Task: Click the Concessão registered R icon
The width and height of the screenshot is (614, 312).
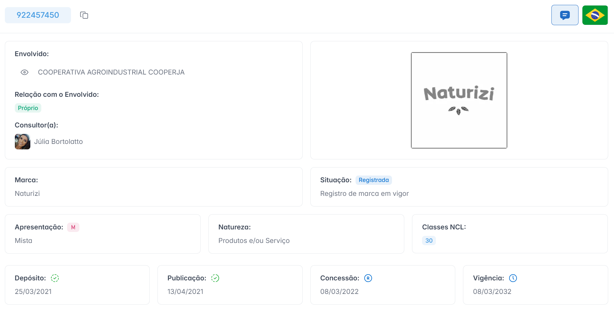Action: point(368,278)
